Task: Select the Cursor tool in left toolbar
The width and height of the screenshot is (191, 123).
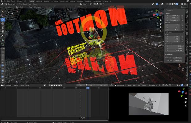Action: pyautogui.click(x=3, y=15)
